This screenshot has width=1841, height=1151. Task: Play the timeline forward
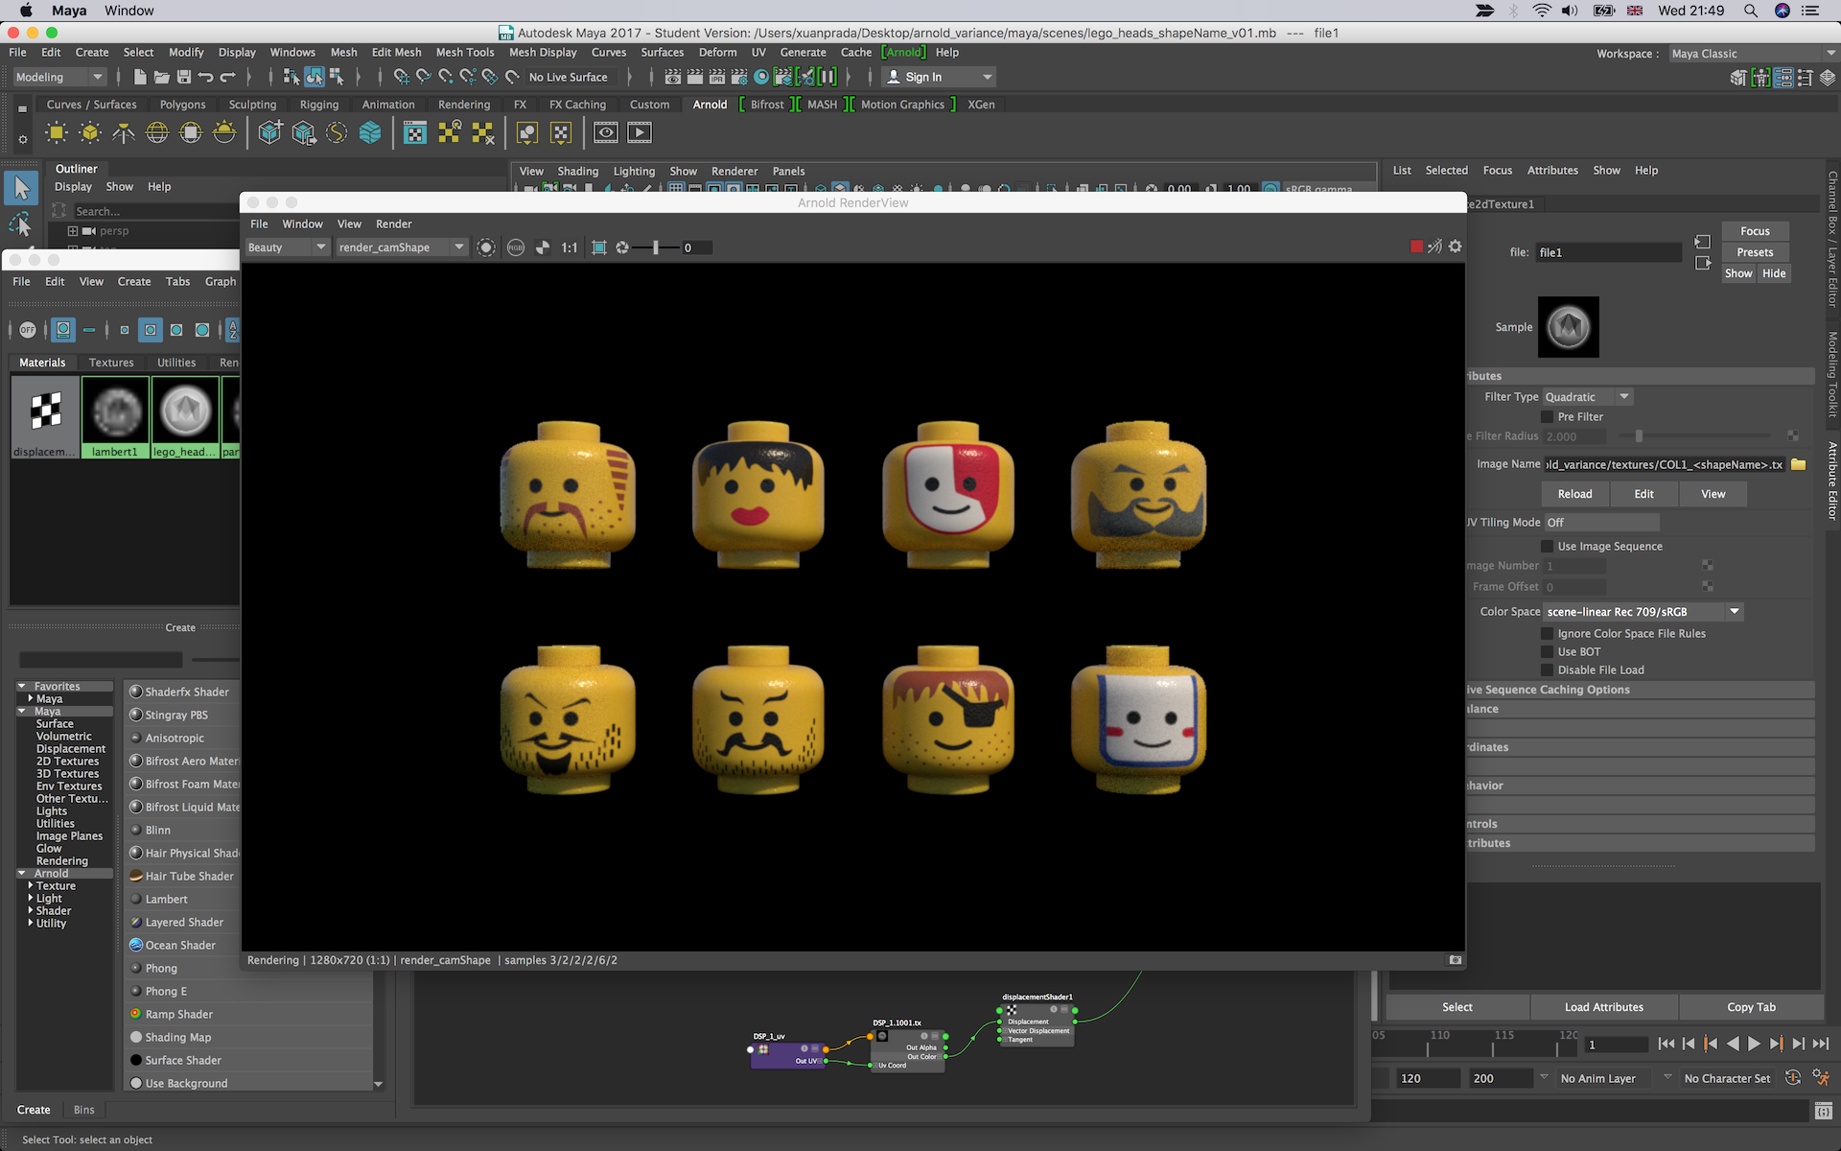pyautogui.click(x=1754, y=1044)
